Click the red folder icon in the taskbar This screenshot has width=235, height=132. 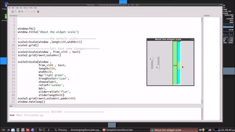pos(28,130)
